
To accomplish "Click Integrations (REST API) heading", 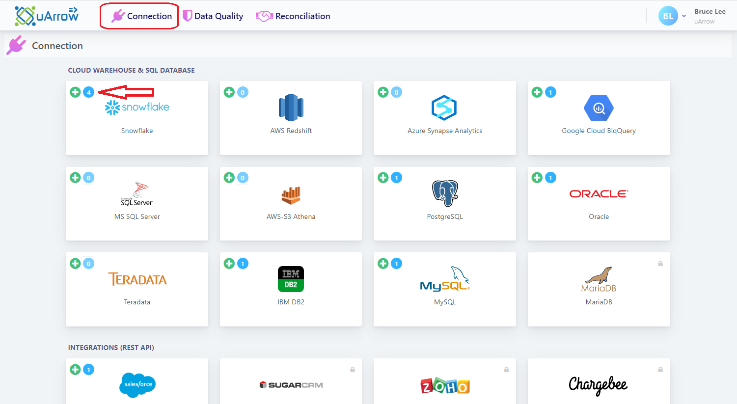I will coord(111,348).
